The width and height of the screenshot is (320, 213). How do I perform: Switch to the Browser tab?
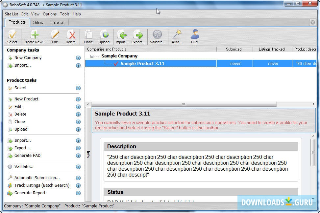pos(58,22)
